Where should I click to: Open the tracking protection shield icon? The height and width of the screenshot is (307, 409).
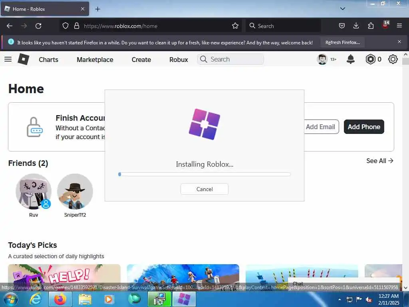click(x=66, y=26)
